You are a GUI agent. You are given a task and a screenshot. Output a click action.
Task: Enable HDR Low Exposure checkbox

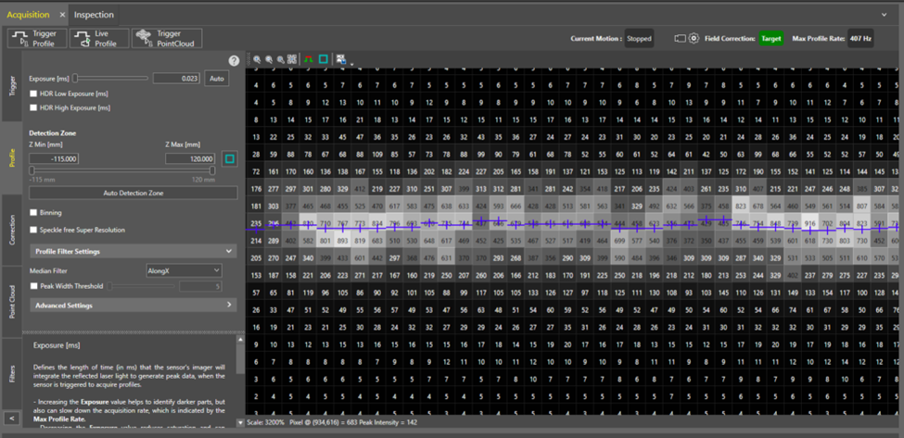(x=34, y=94)
